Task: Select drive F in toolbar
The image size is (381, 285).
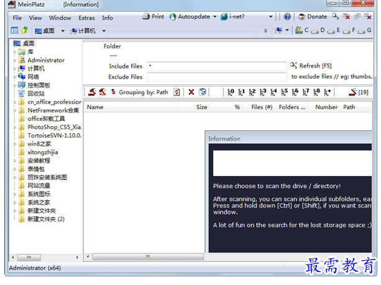Action: click(x=349, y=30)
